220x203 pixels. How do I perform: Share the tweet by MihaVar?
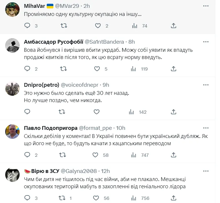(x=173, y=26)
